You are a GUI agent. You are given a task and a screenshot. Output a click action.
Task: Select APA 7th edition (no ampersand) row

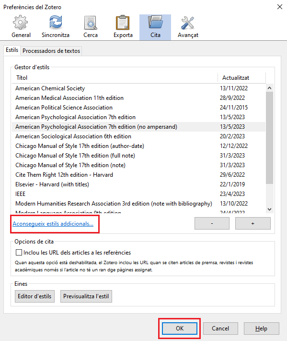(x=138, y=127)
